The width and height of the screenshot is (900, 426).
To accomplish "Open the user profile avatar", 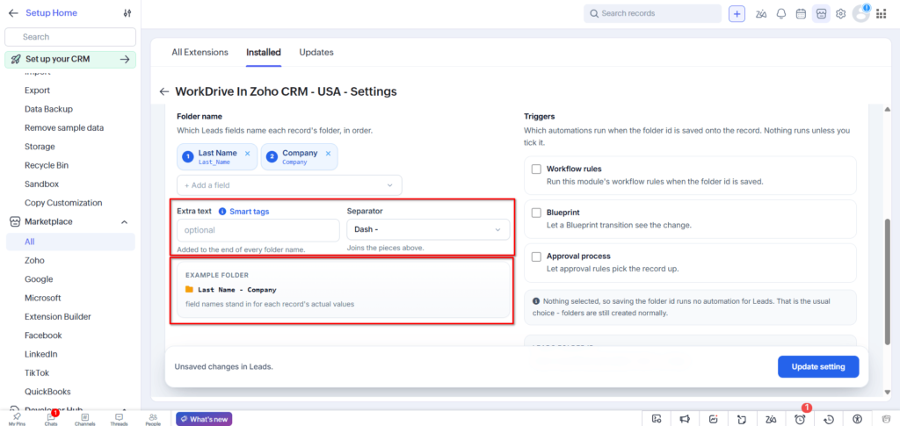I will coord(861,14).
